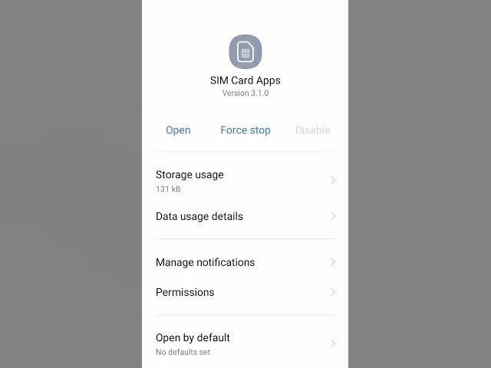491x368 pixels.
Task: Click the SIM Card Apps title text
Action: pos(245,80)
